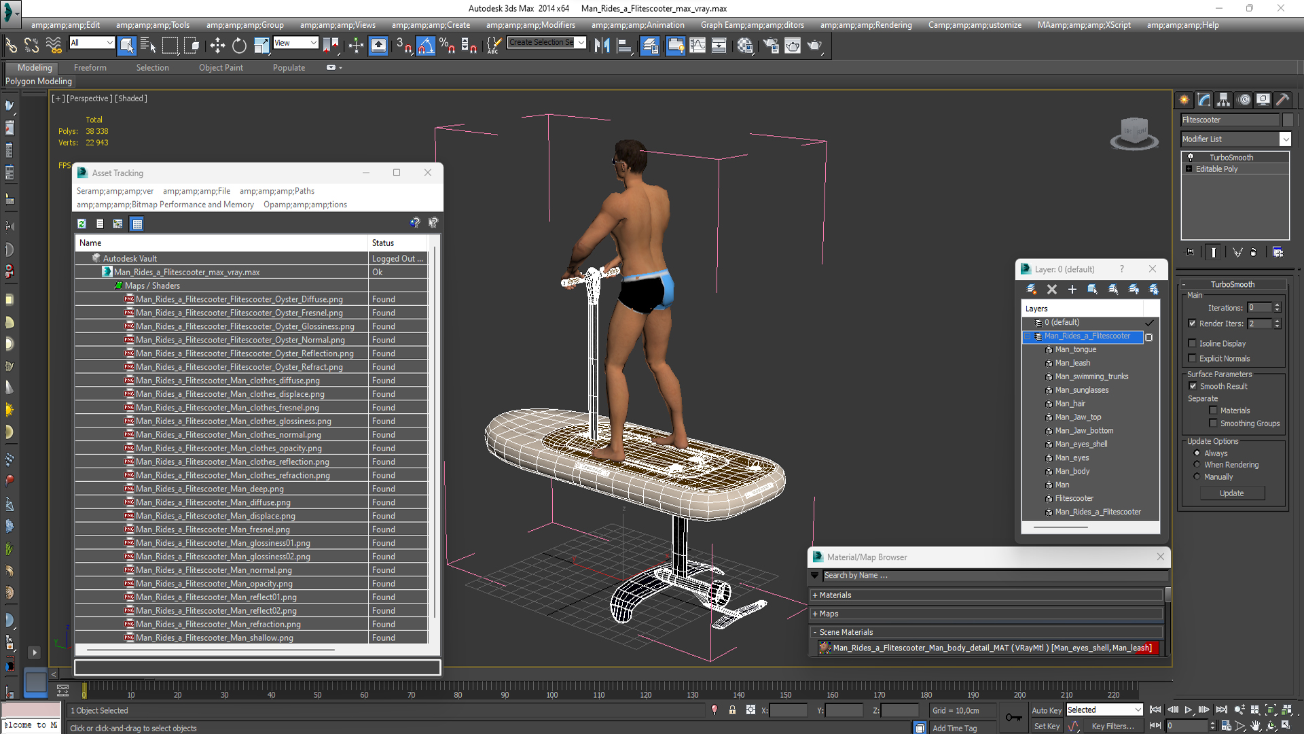Toggle Smooth Result checkbox
The height and width of the screenshot is (734, 1304).
pyautogui.click(x=1193, y=386)
